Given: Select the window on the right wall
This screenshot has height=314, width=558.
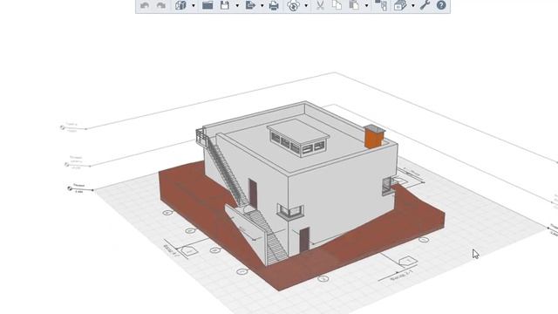Looking at the screenshot, I should click(387, 186).
